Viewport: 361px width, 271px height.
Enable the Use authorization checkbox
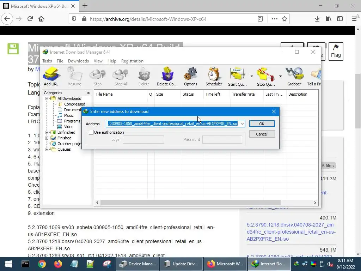pyautogui.click(x=91, y=132)
